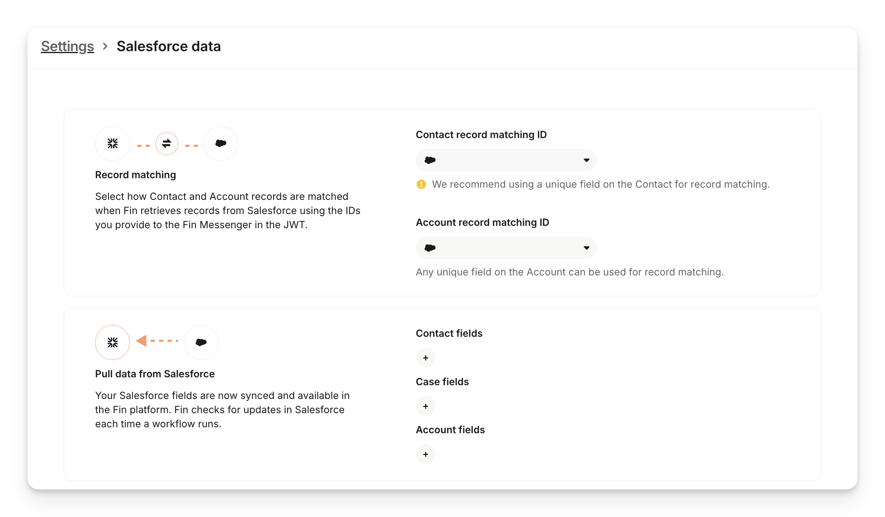The height and width of the screenshot is (517, 885).
Task: Click the breadcrumb chevron separator
Action: 105,46
